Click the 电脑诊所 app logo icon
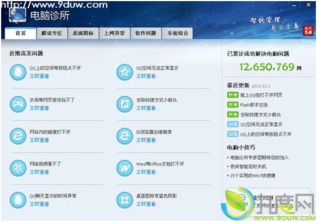 18,15
